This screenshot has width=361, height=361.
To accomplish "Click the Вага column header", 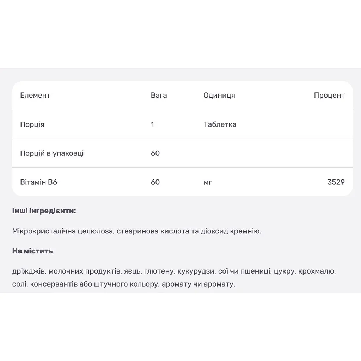I will click(159, 95).
